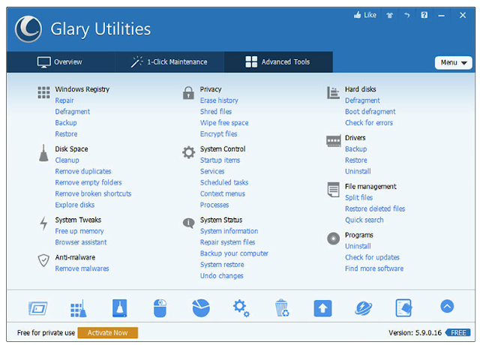Viewport: 480px width, 345px height.
Task: Click Remove empty folders link
Action: [88, 183]
